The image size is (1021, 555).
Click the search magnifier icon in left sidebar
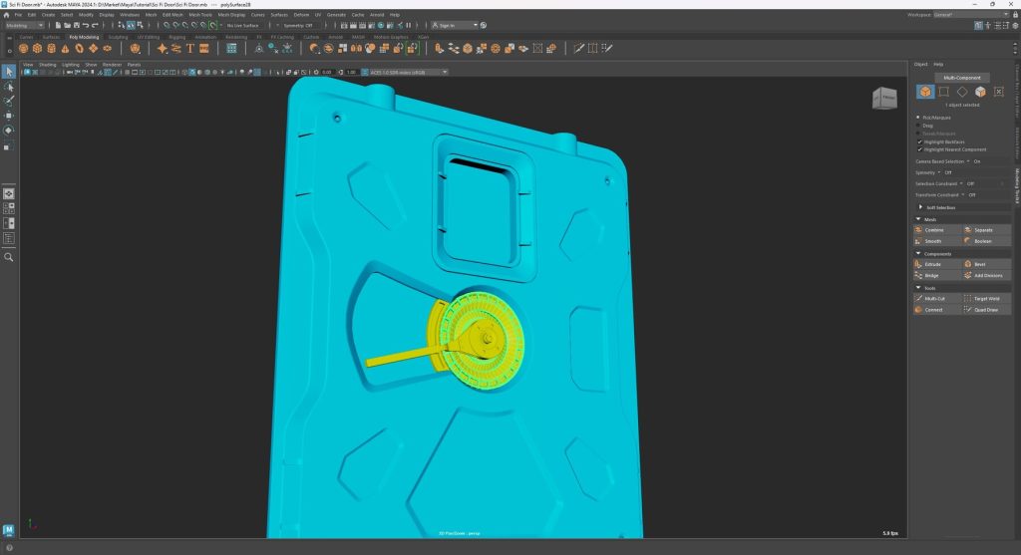pos(8,257)
